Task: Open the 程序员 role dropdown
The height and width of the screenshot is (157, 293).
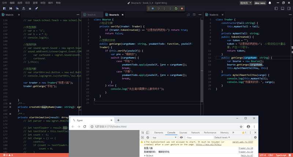Action: [x=246, y=3]
